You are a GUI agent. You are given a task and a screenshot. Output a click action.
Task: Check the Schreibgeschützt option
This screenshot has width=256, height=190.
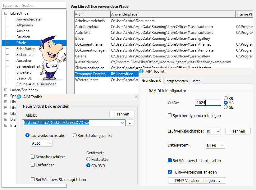[x=33, y=157]
